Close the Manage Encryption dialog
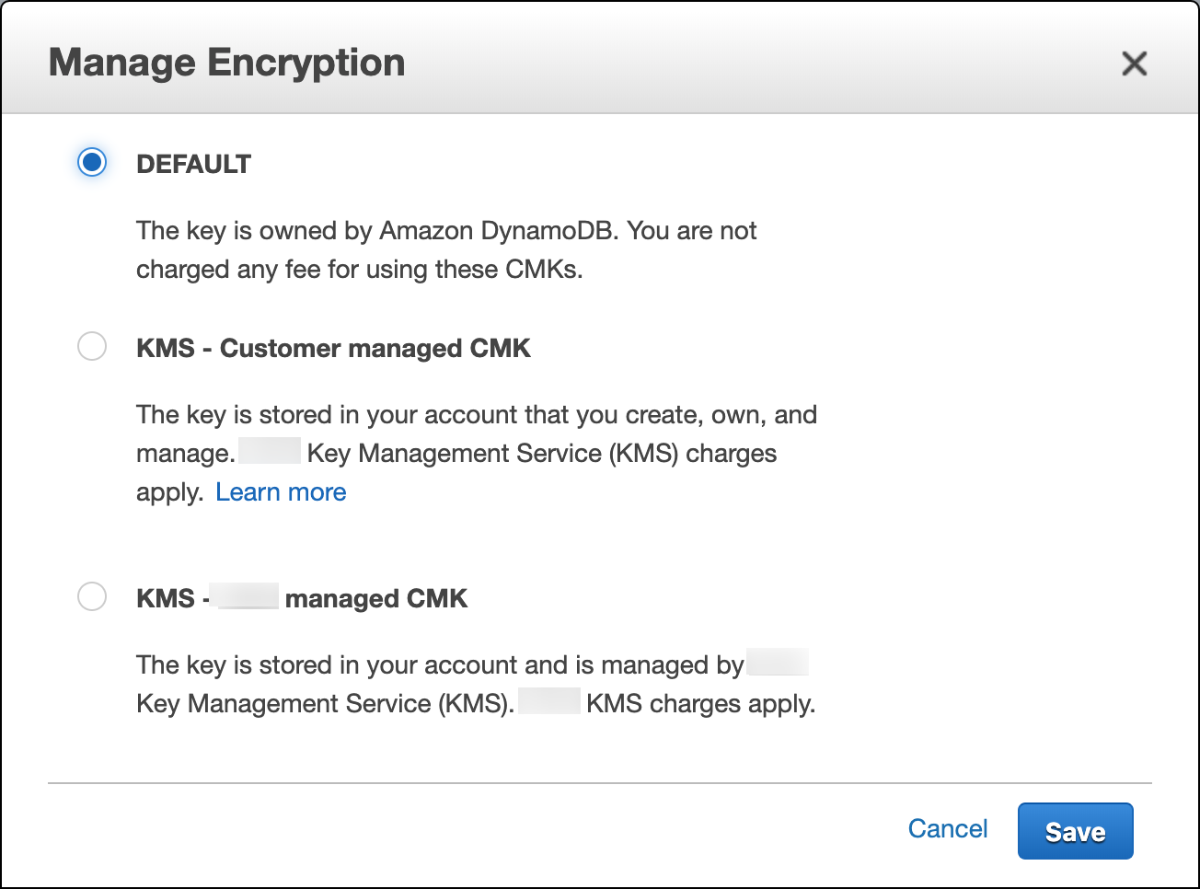 point(1134,63)
